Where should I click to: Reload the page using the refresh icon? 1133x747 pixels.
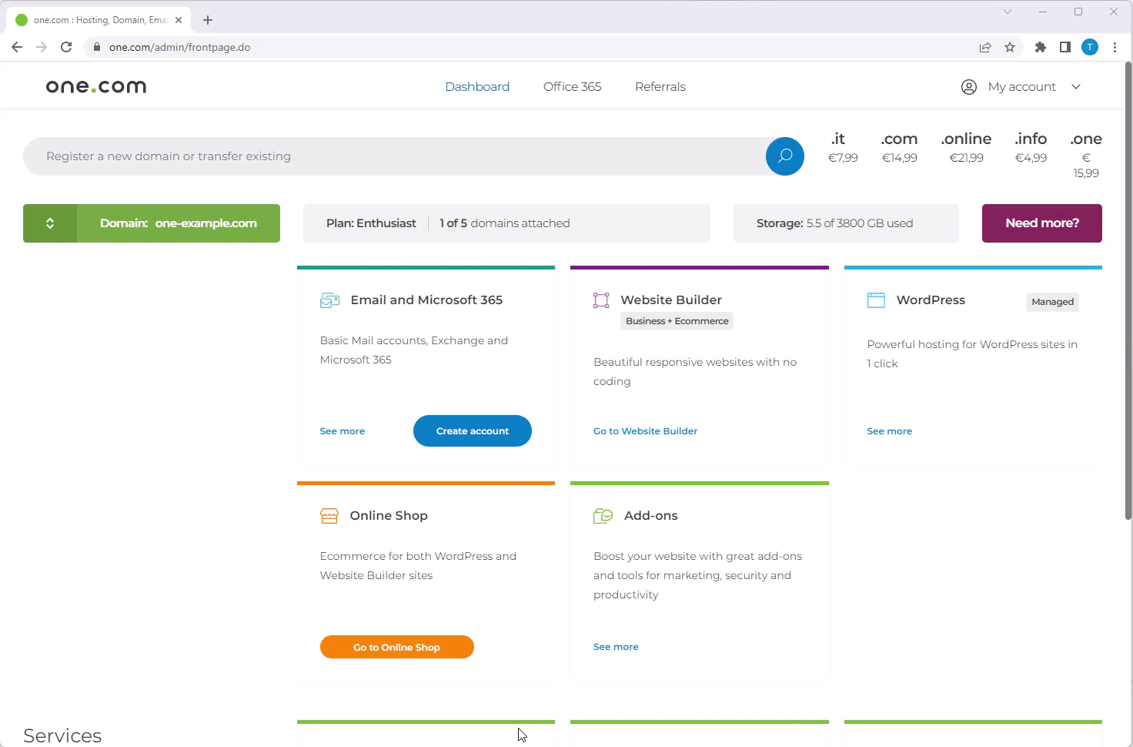tap(66, 47)
